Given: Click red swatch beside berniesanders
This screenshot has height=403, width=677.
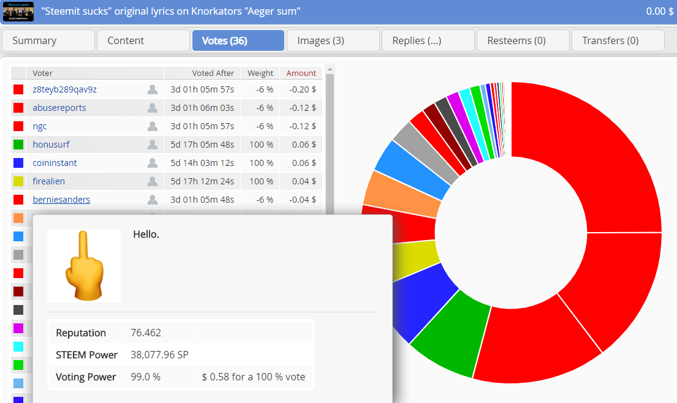Looking at the screenshot, I should pyautogui.click(x=18, y=199).
